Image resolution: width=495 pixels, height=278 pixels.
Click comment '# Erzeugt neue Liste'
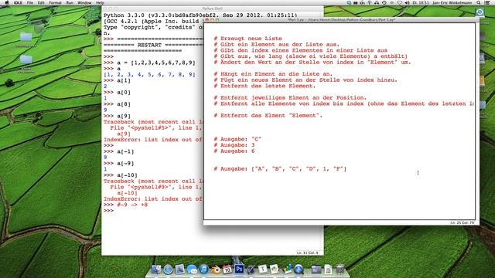point(247,39)
